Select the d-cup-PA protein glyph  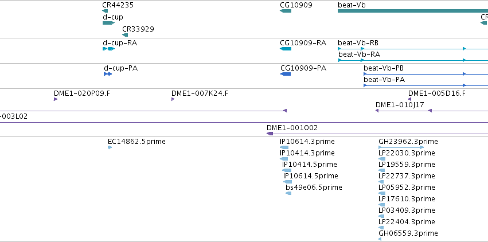coord(108,74)
